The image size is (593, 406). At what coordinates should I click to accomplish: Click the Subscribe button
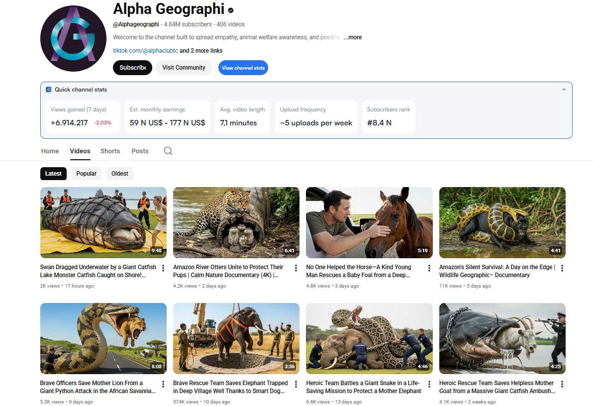coord(132,68)
